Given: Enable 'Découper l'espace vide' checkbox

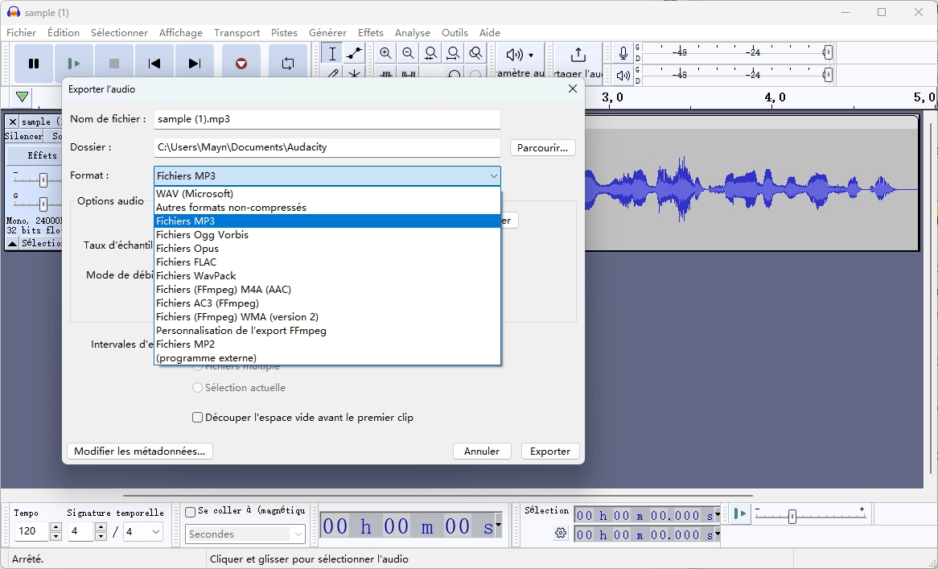Looking at the screenshot, I should [198, 418].
